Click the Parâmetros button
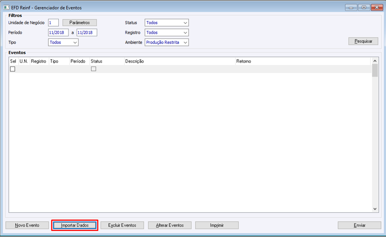This screenshot has width=386, height=237. 79,23
